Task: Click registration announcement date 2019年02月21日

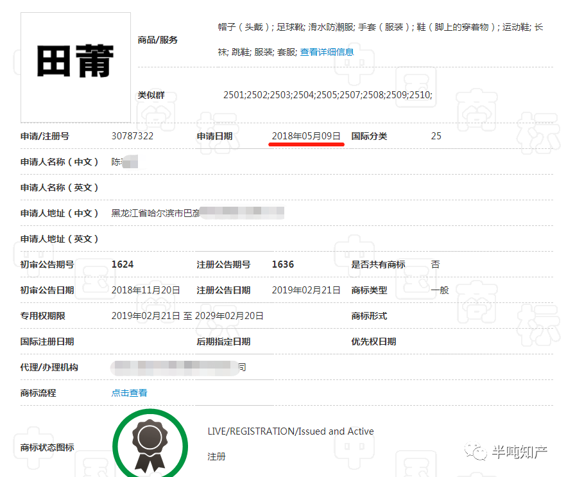Action: [x=306, y=290]
